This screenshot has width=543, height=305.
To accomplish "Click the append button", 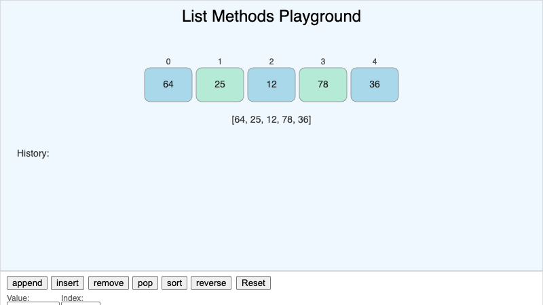I will (x=27, y=283).
